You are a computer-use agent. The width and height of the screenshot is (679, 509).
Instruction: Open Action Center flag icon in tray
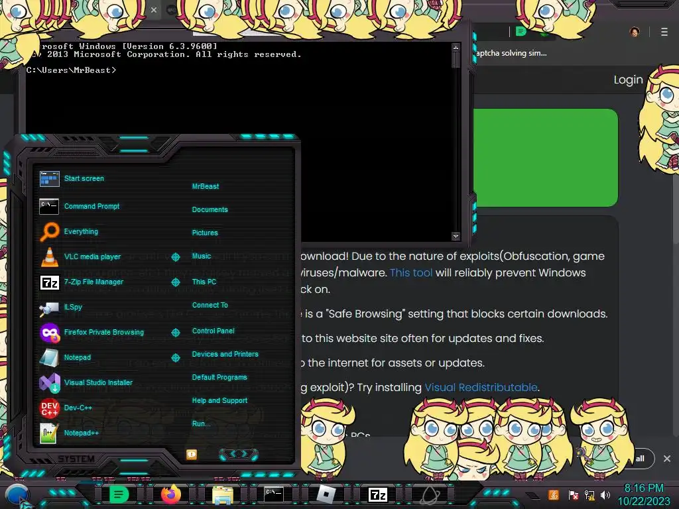(x=573, y=494)
